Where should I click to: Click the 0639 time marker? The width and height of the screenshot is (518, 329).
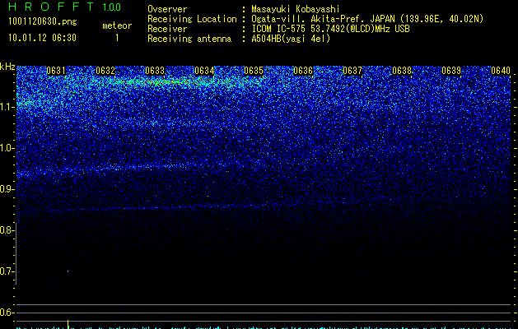tap(451, 71)
